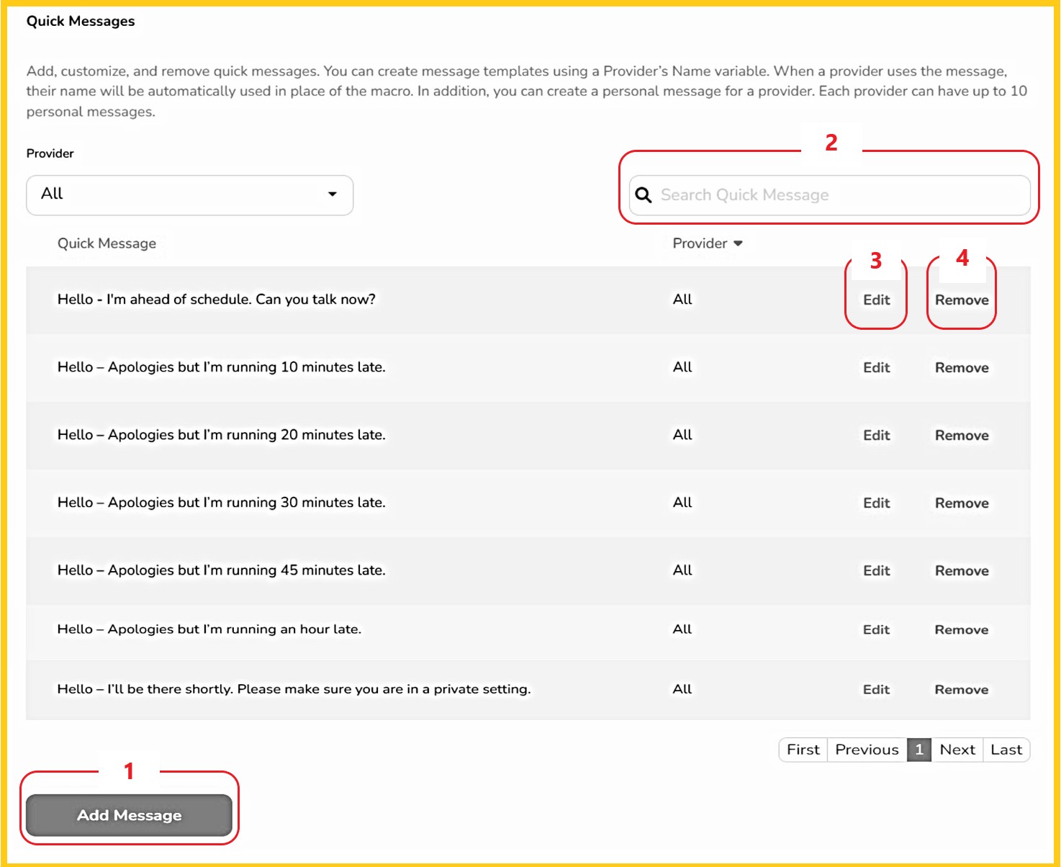The width and height of the screenshot is (1061, 867).
Task: Edit the 'I'll be there shortly' message
Action: coord(876,689)
